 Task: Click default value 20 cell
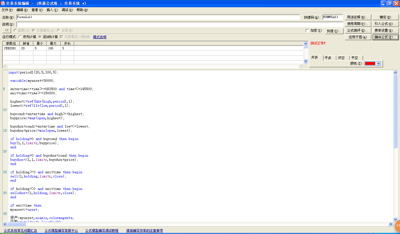[x=26, y=48]
